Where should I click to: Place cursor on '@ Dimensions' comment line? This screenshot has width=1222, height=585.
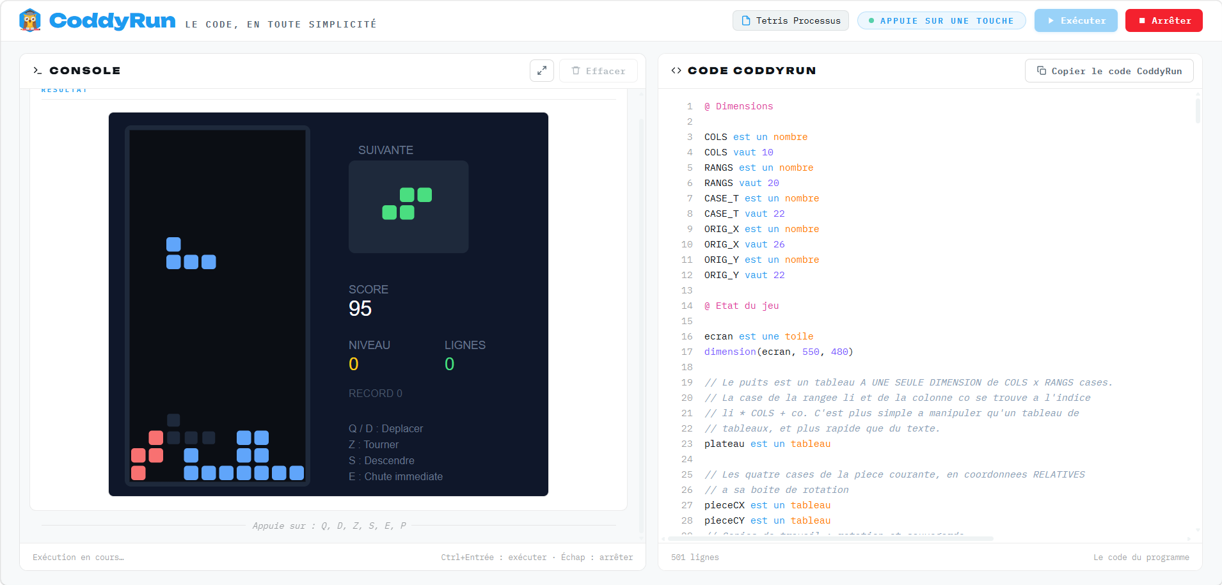click(x=738, y=106)
